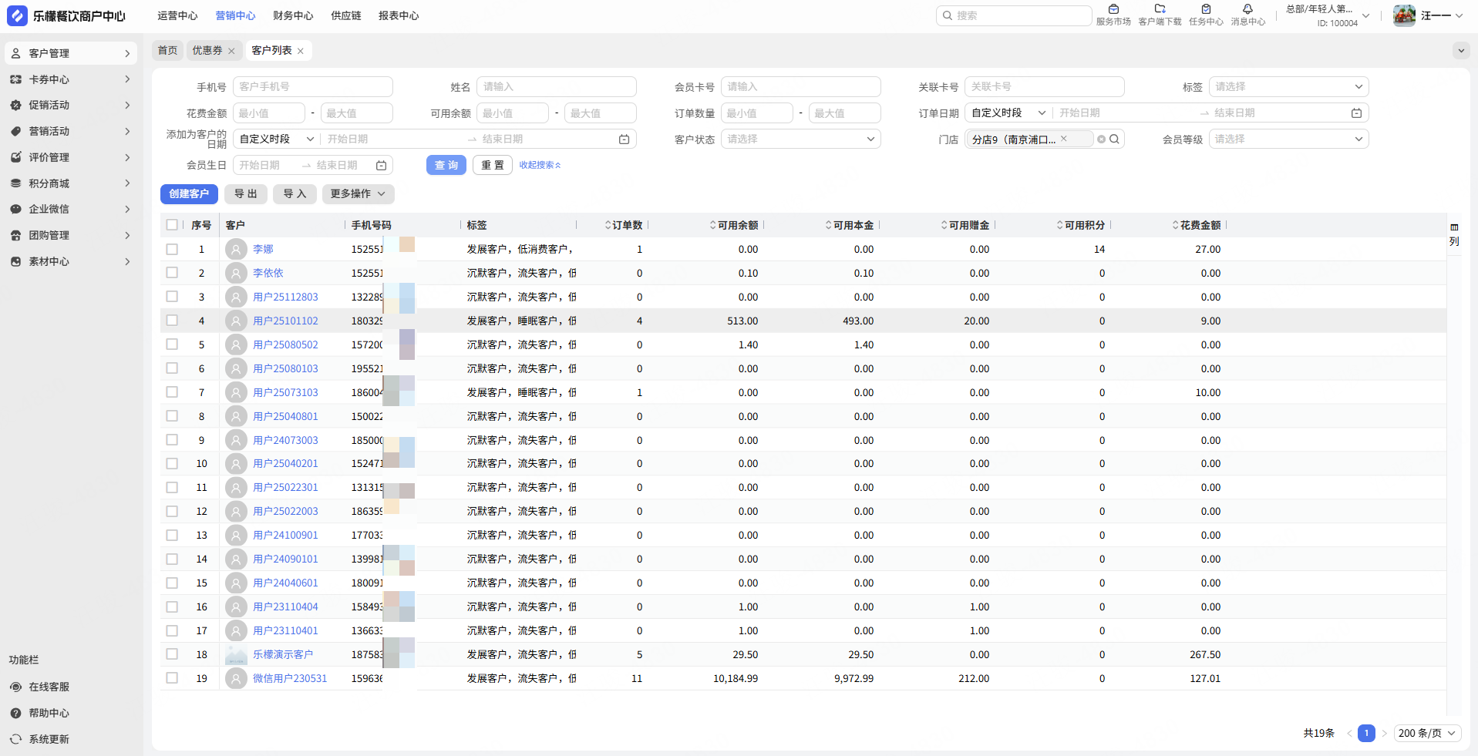Toggle the select-all checkbox in table header
The height and width of the screenshot is (756, 1478).
(172, 225)
